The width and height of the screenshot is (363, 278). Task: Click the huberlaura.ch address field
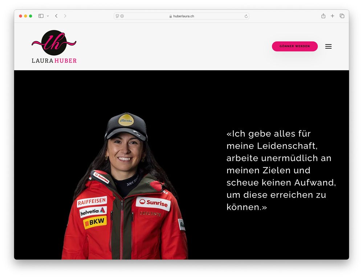[x=181, y=16]
